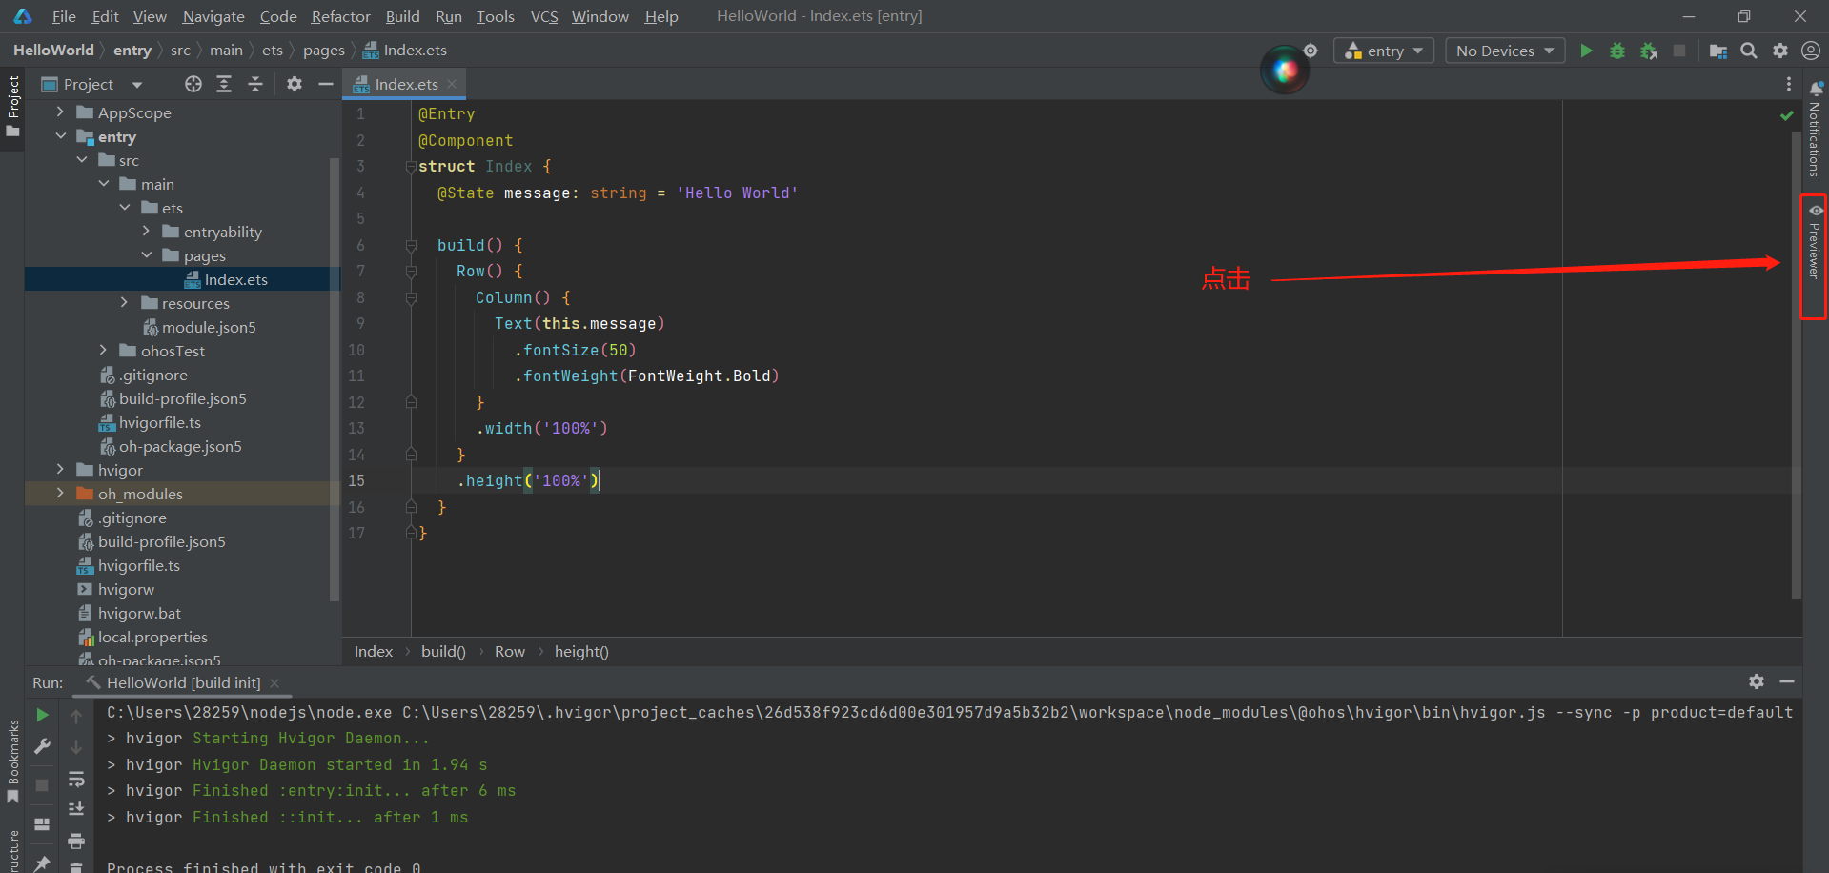This screenshot has width=1829, height=873.
Task: Run the entry module with green play button
Action: pyautogui.click(x=1586, y=51)
